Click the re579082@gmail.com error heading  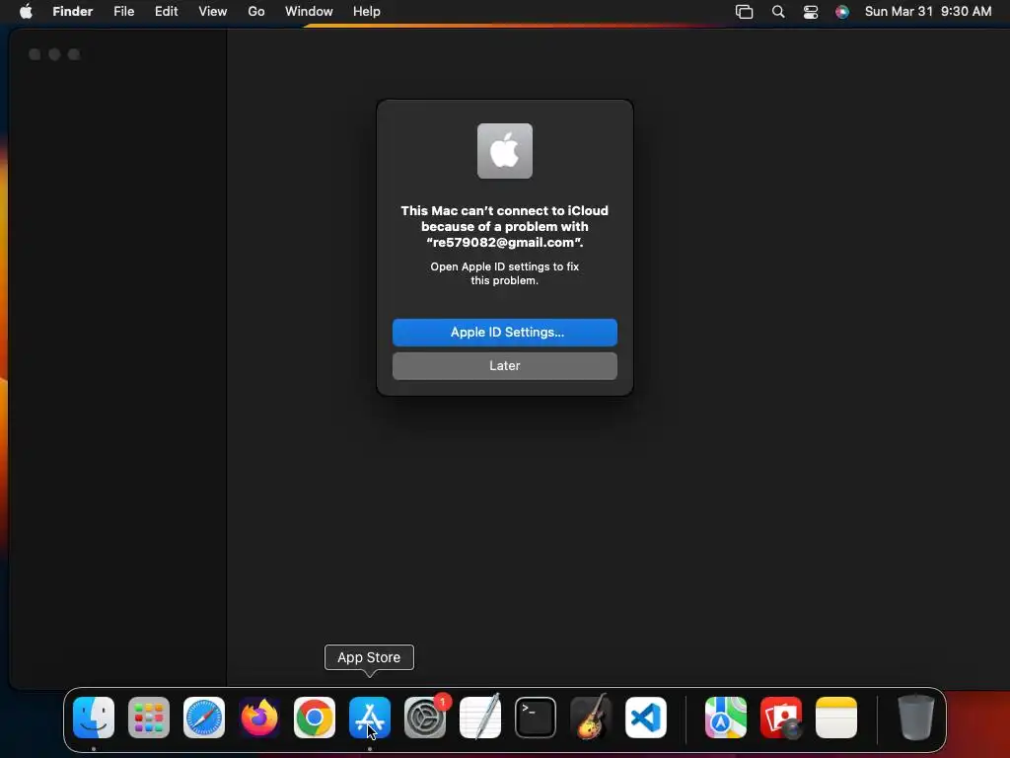coord(505,227)
